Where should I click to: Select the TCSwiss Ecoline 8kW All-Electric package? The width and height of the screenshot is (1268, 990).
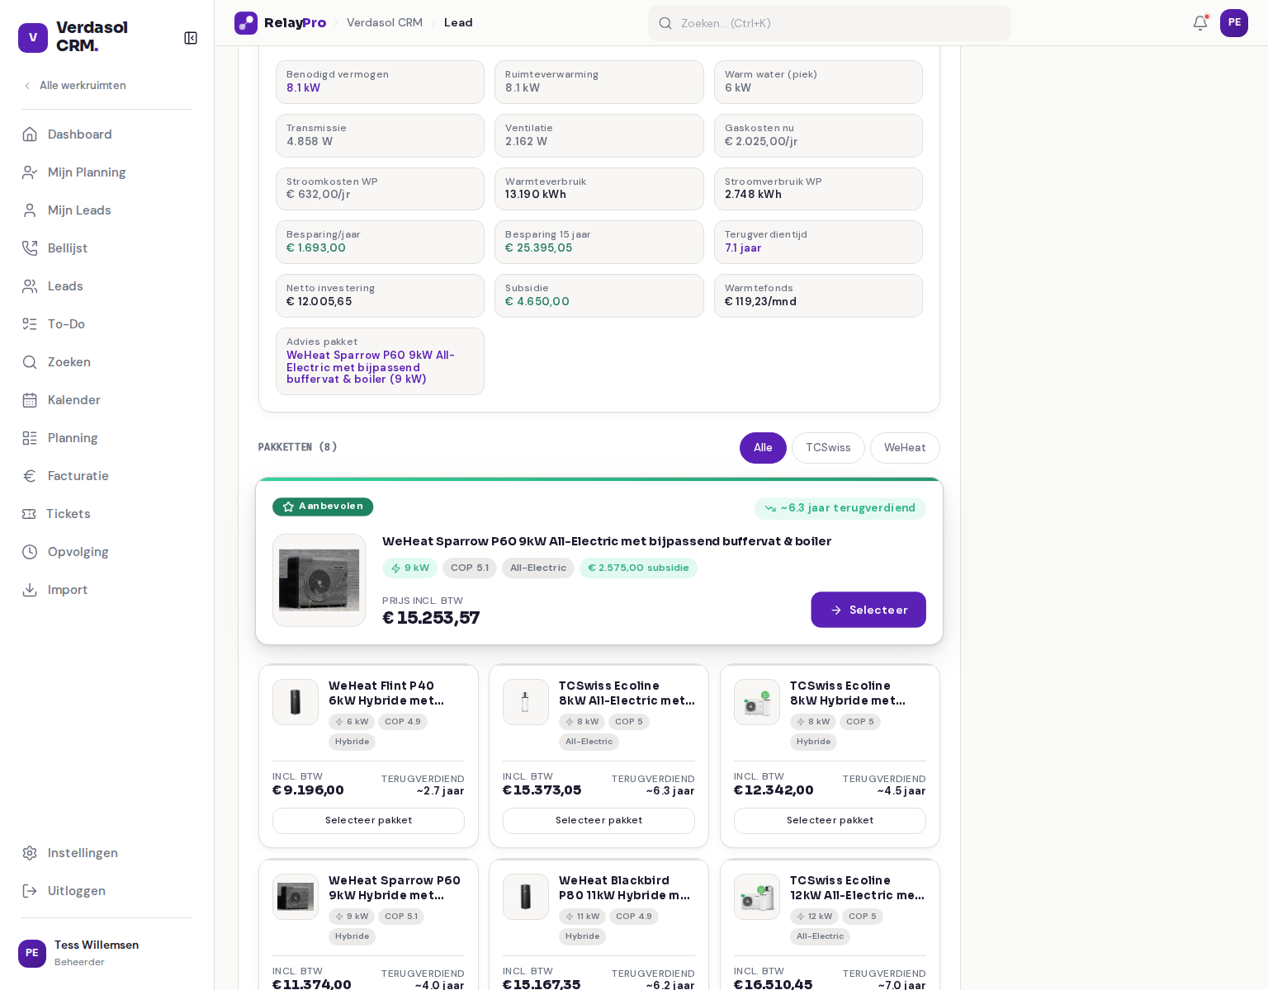click(x=599, y=821)
